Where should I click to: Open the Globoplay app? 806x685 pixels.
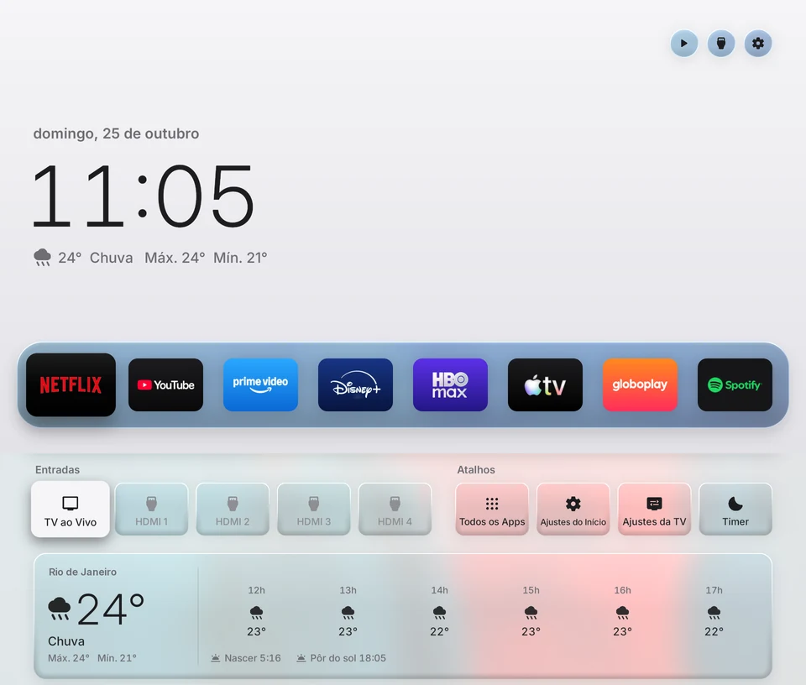(x=640, y=385)
